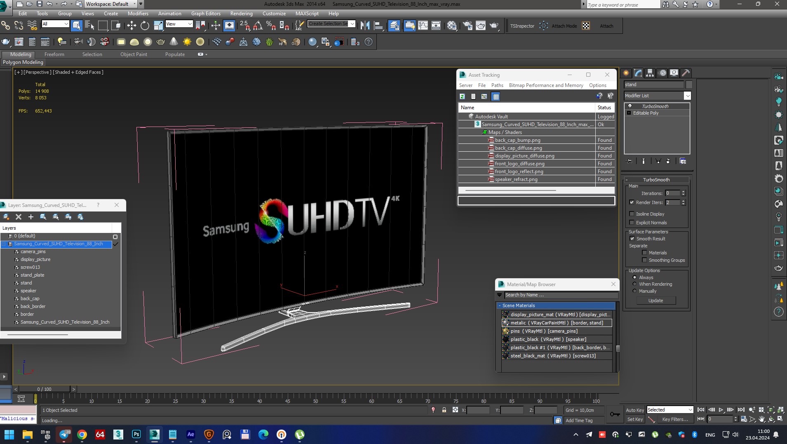Create new layer with plus icon

point(31,216)
